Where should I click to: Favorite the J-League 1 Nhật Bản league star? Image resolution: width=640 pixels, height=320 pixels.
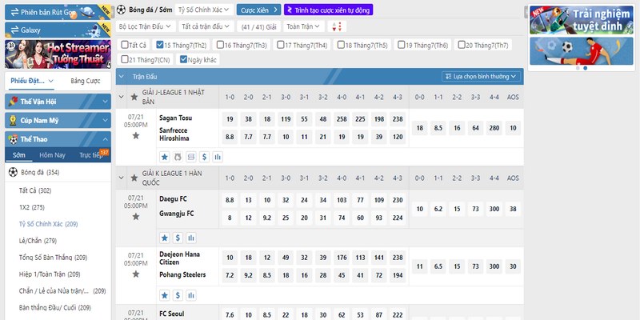click(134, 95)
